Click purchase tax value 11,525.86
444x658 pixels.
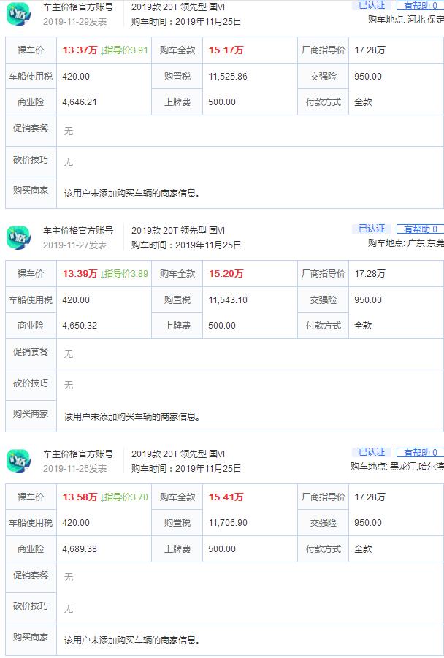[228, 77]
